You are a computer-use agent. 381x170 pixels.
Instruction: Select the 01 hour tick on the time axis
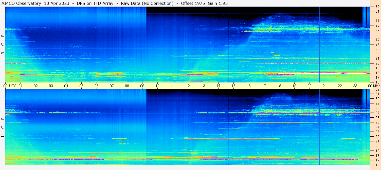[x=21, y=86]
